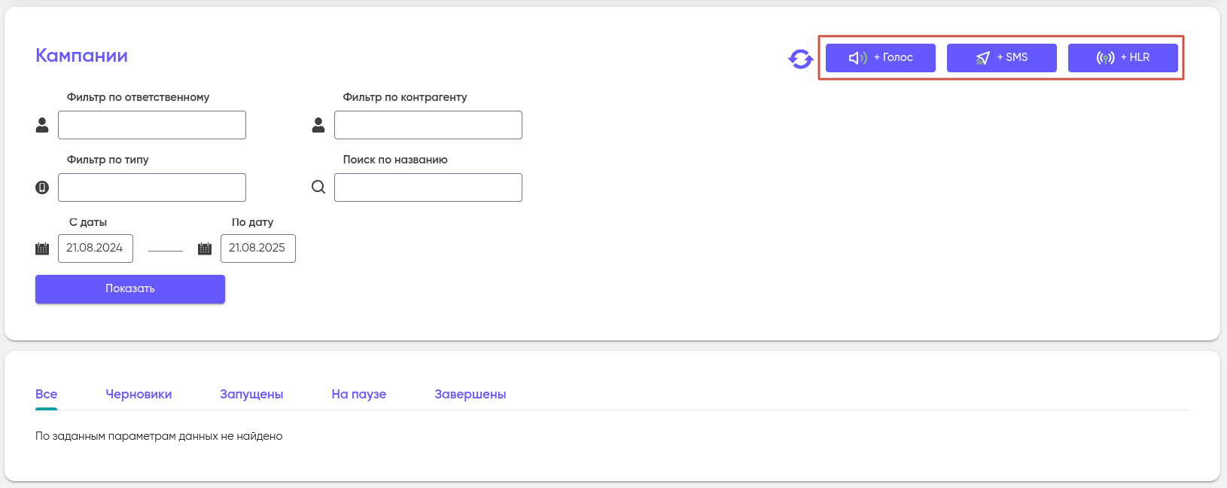The height and width of the screenshot is (488, 1227).
Task: Select the По дату field 21.08.2025
Action: tap(257, 249)
